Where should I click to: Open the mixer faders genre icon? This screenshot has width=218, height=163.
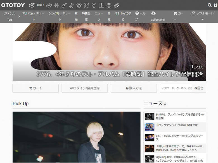tap(101, 5)
